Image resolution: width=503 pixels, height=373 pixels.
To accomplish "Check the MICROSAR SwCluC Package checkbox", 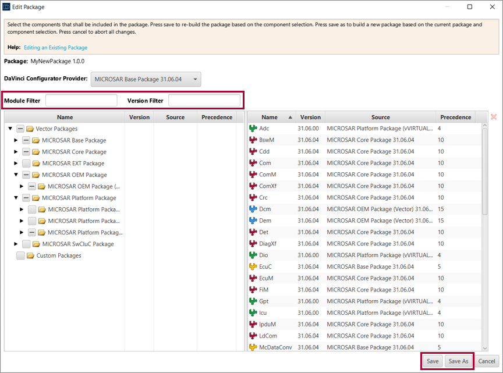I will 26,244.
